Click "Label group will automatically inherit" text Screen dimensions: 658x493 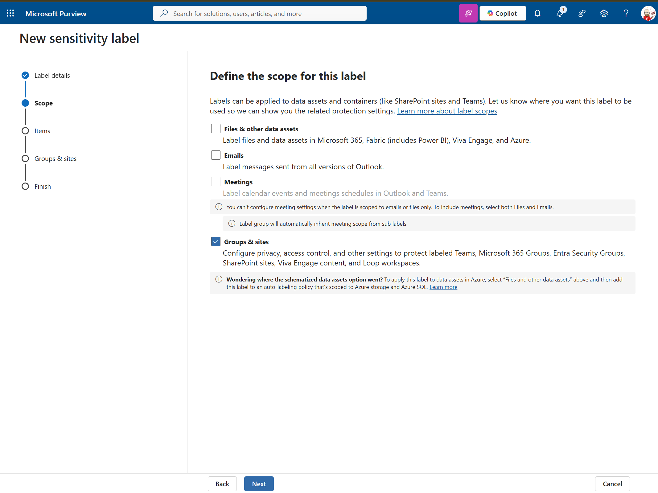(x=323, y=224)
